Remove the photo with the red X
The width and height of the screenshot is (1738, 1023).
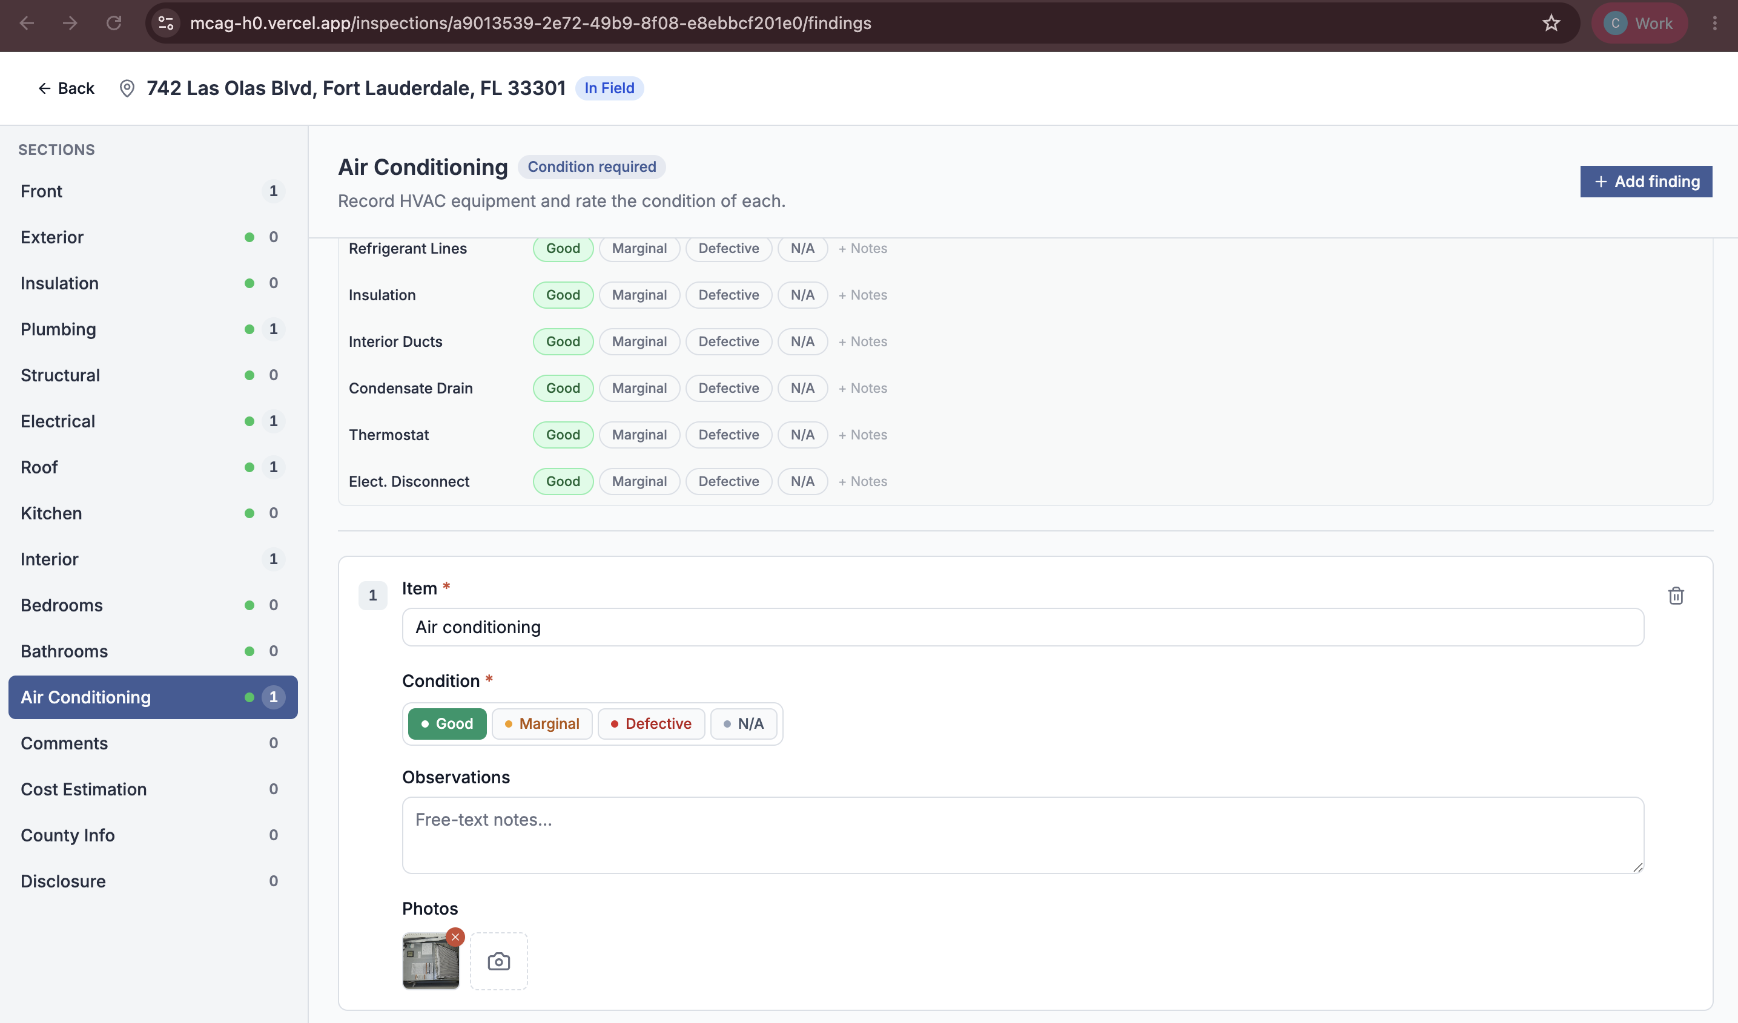[x=455, y=937]
